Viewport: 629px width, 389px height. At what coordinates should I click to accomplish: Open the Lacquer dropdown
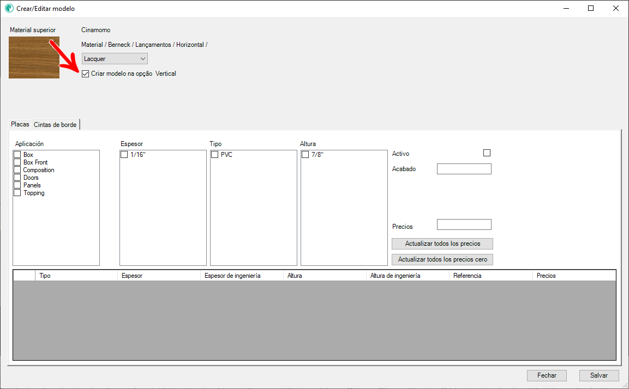tap(115, 59)
